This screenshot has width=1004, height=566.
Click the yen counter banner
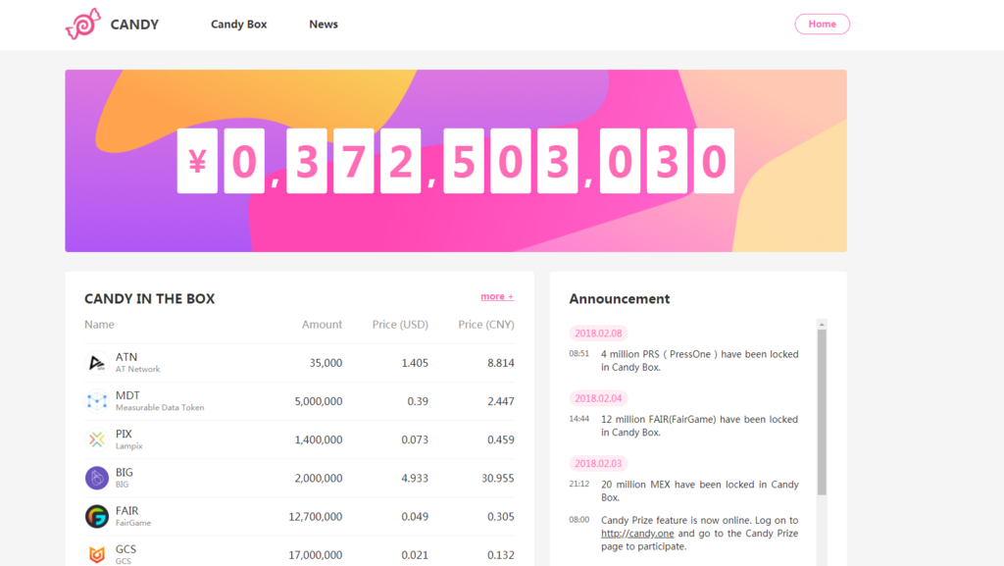(x=456, y=161)
